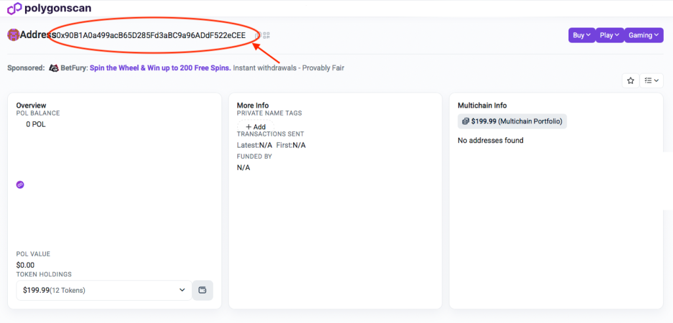Viewport: 673px width, 323px height.
Task: Click the Overview card heading
Action: pos(31,105)
